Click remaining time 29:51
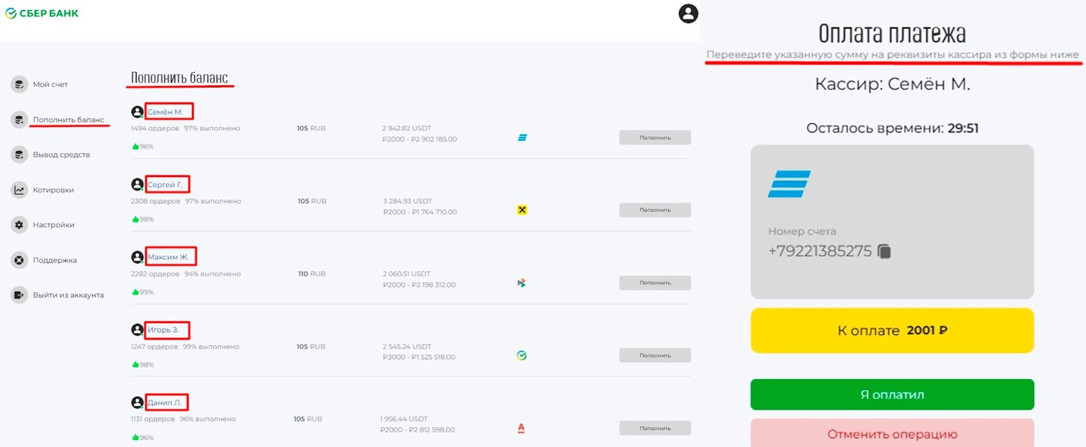The image size is (1086, 447). point(963,128)
